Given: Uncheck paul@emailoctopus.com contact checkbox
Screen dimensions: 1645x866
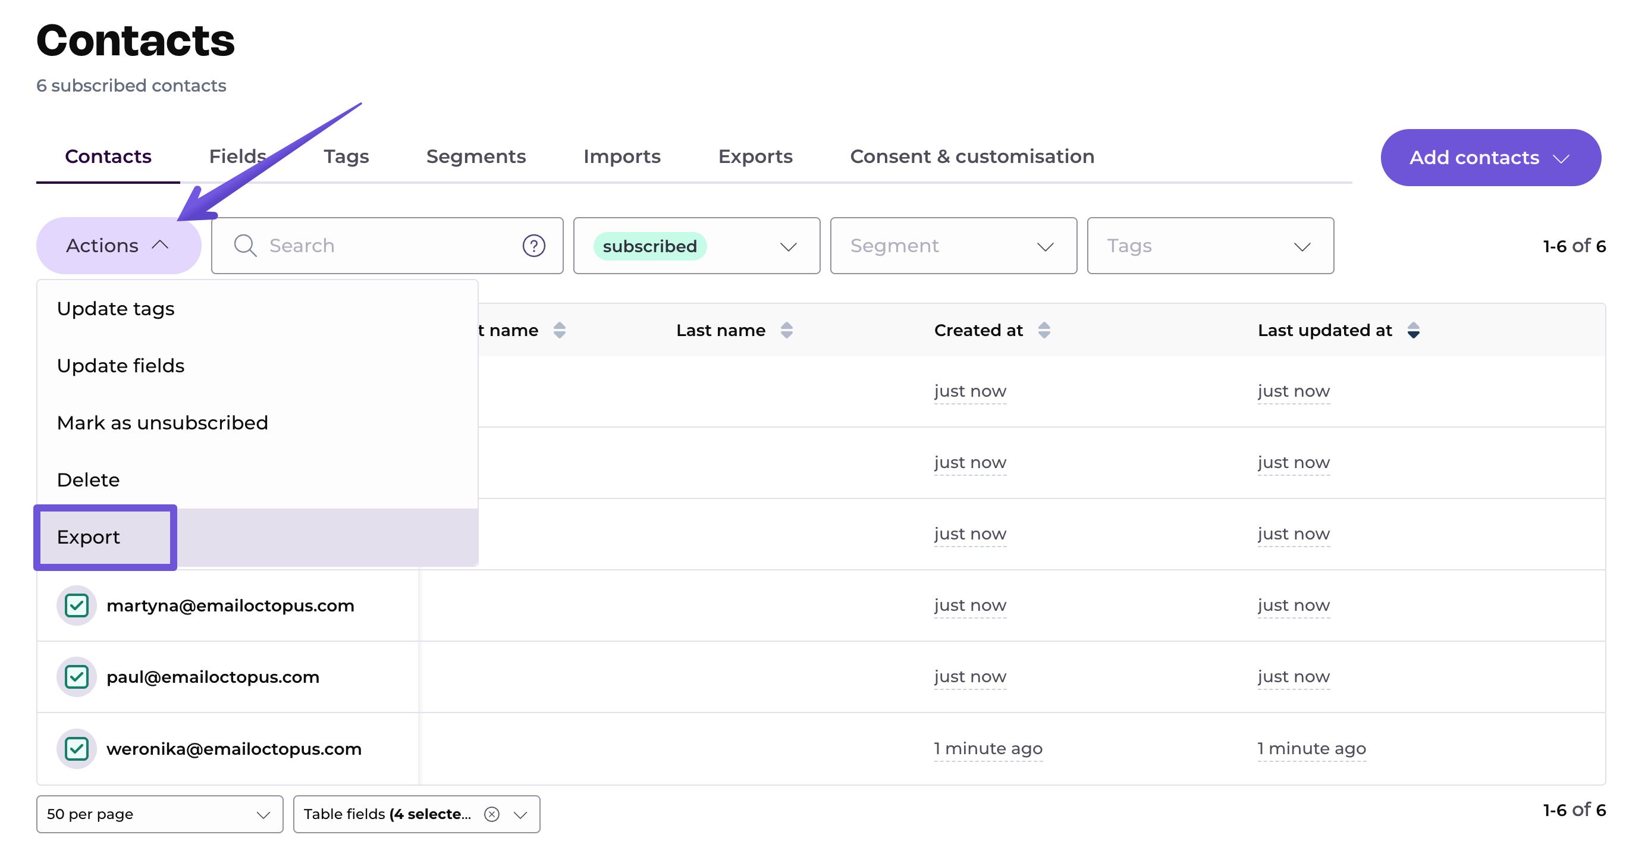Looking at the screenshot, I should tap(77, 676).
